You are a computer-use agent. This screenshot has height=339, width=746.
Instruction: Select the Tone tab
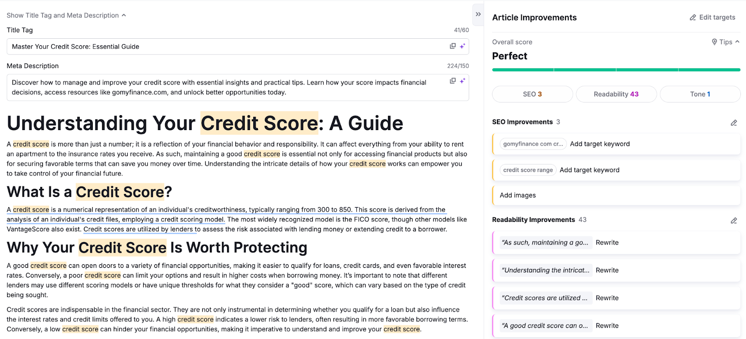coord(700,94)
